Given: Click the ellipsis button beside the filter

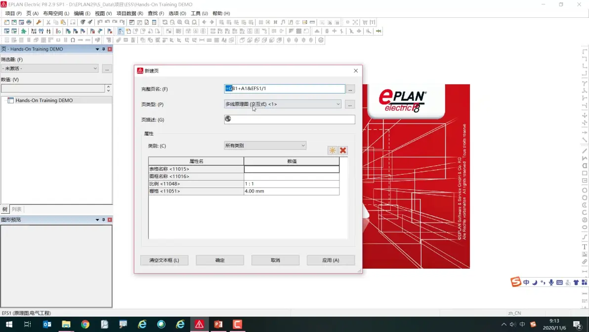Looking at the screenshot, I should 107,69.
